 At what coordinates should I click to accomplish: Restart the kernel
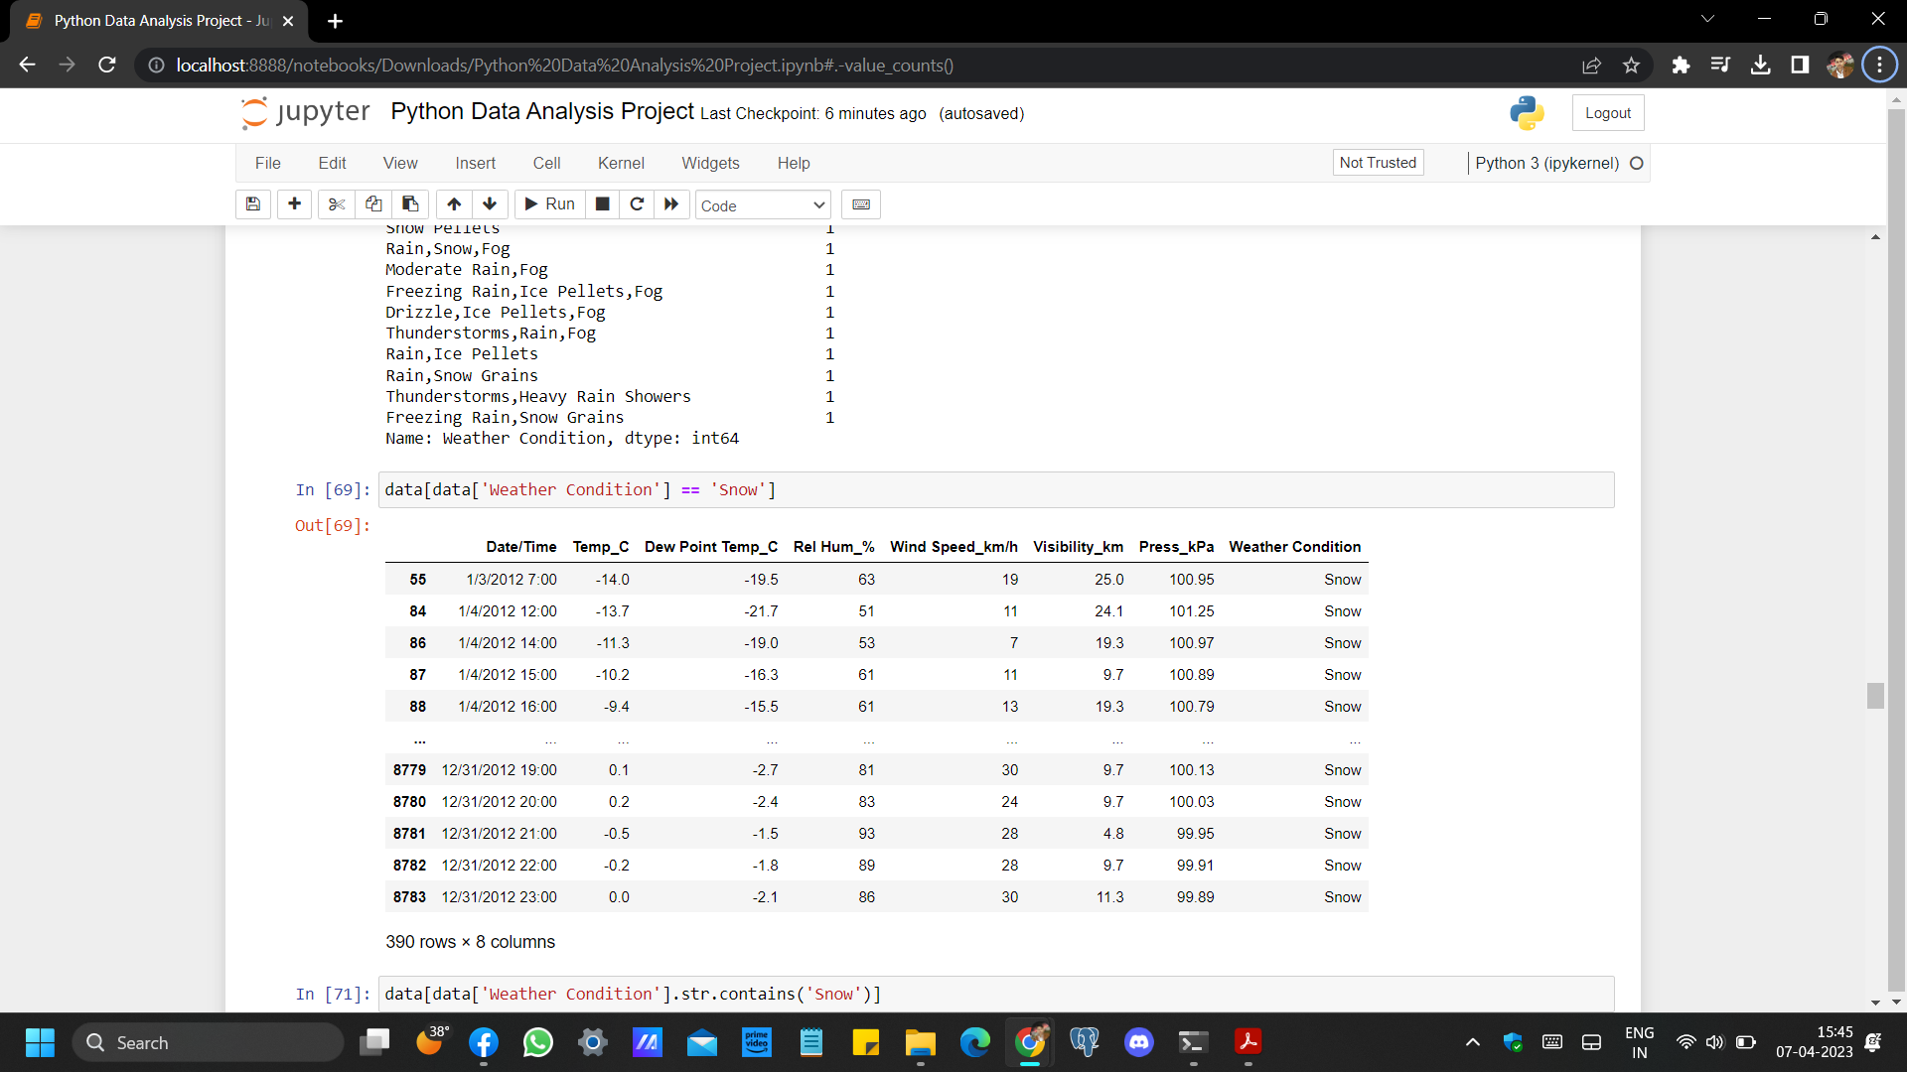[x=637, y=204]
